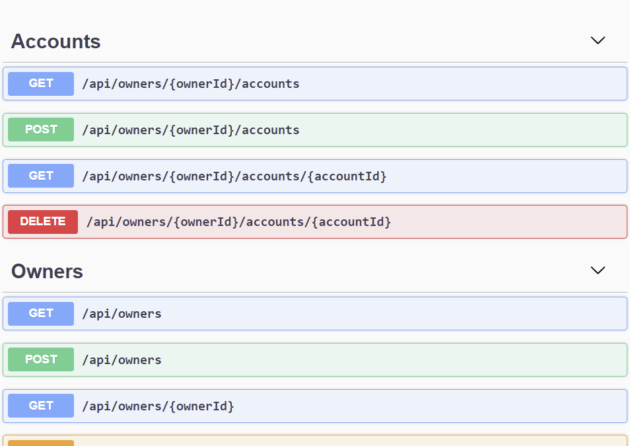The width and height of the screenshot is (630, 446).
Task: Click the GET badge of the accountId endpoint
Action: pyautogui.click(x=41, y=176)
